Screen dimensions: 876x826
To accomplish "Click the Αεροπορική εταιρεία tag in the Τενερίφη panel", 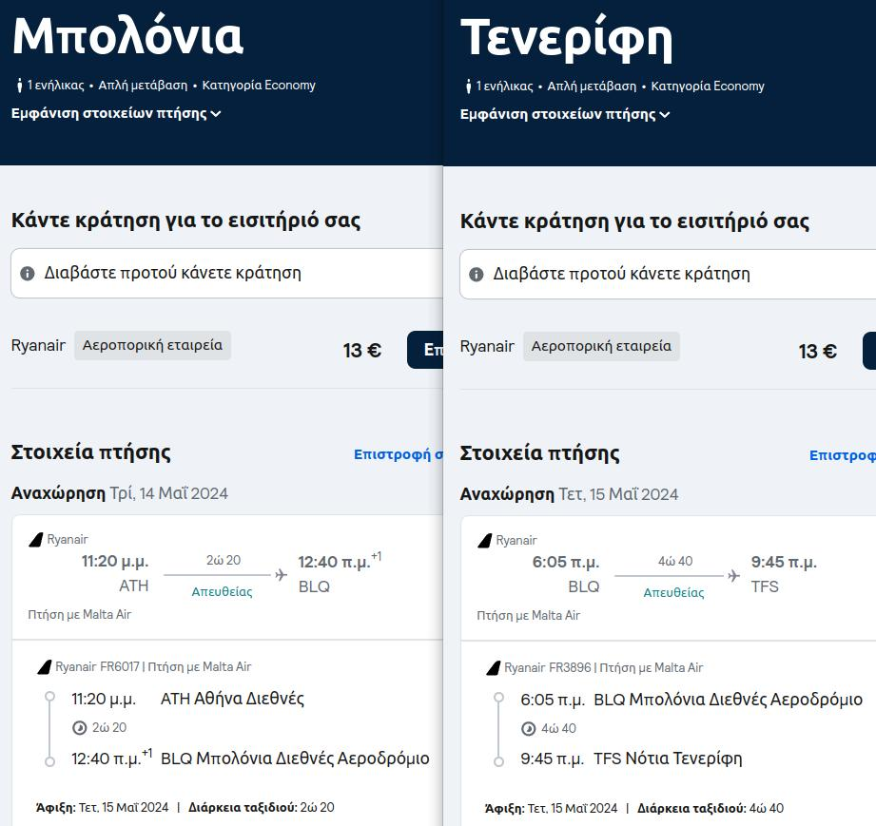I will click(x=602, y=346).
